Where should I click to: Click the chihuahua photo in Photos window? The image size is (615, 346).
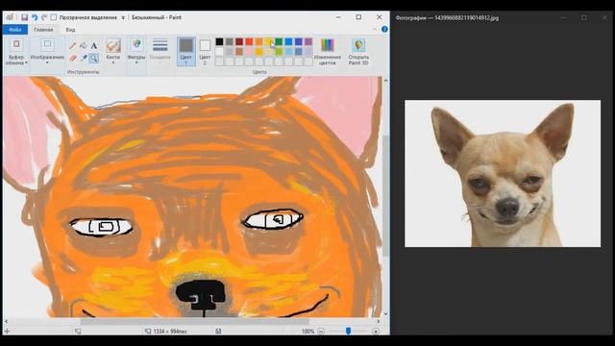pos(503,173)
